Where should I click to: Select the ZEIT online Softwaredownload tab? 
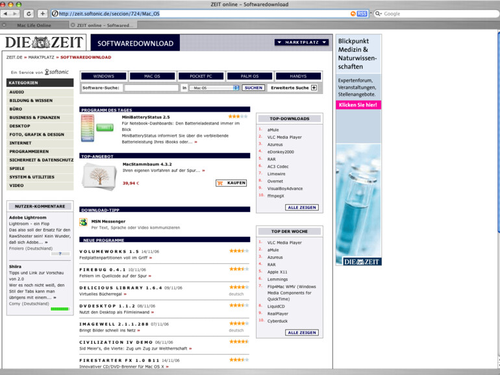(x=103, y=25)
